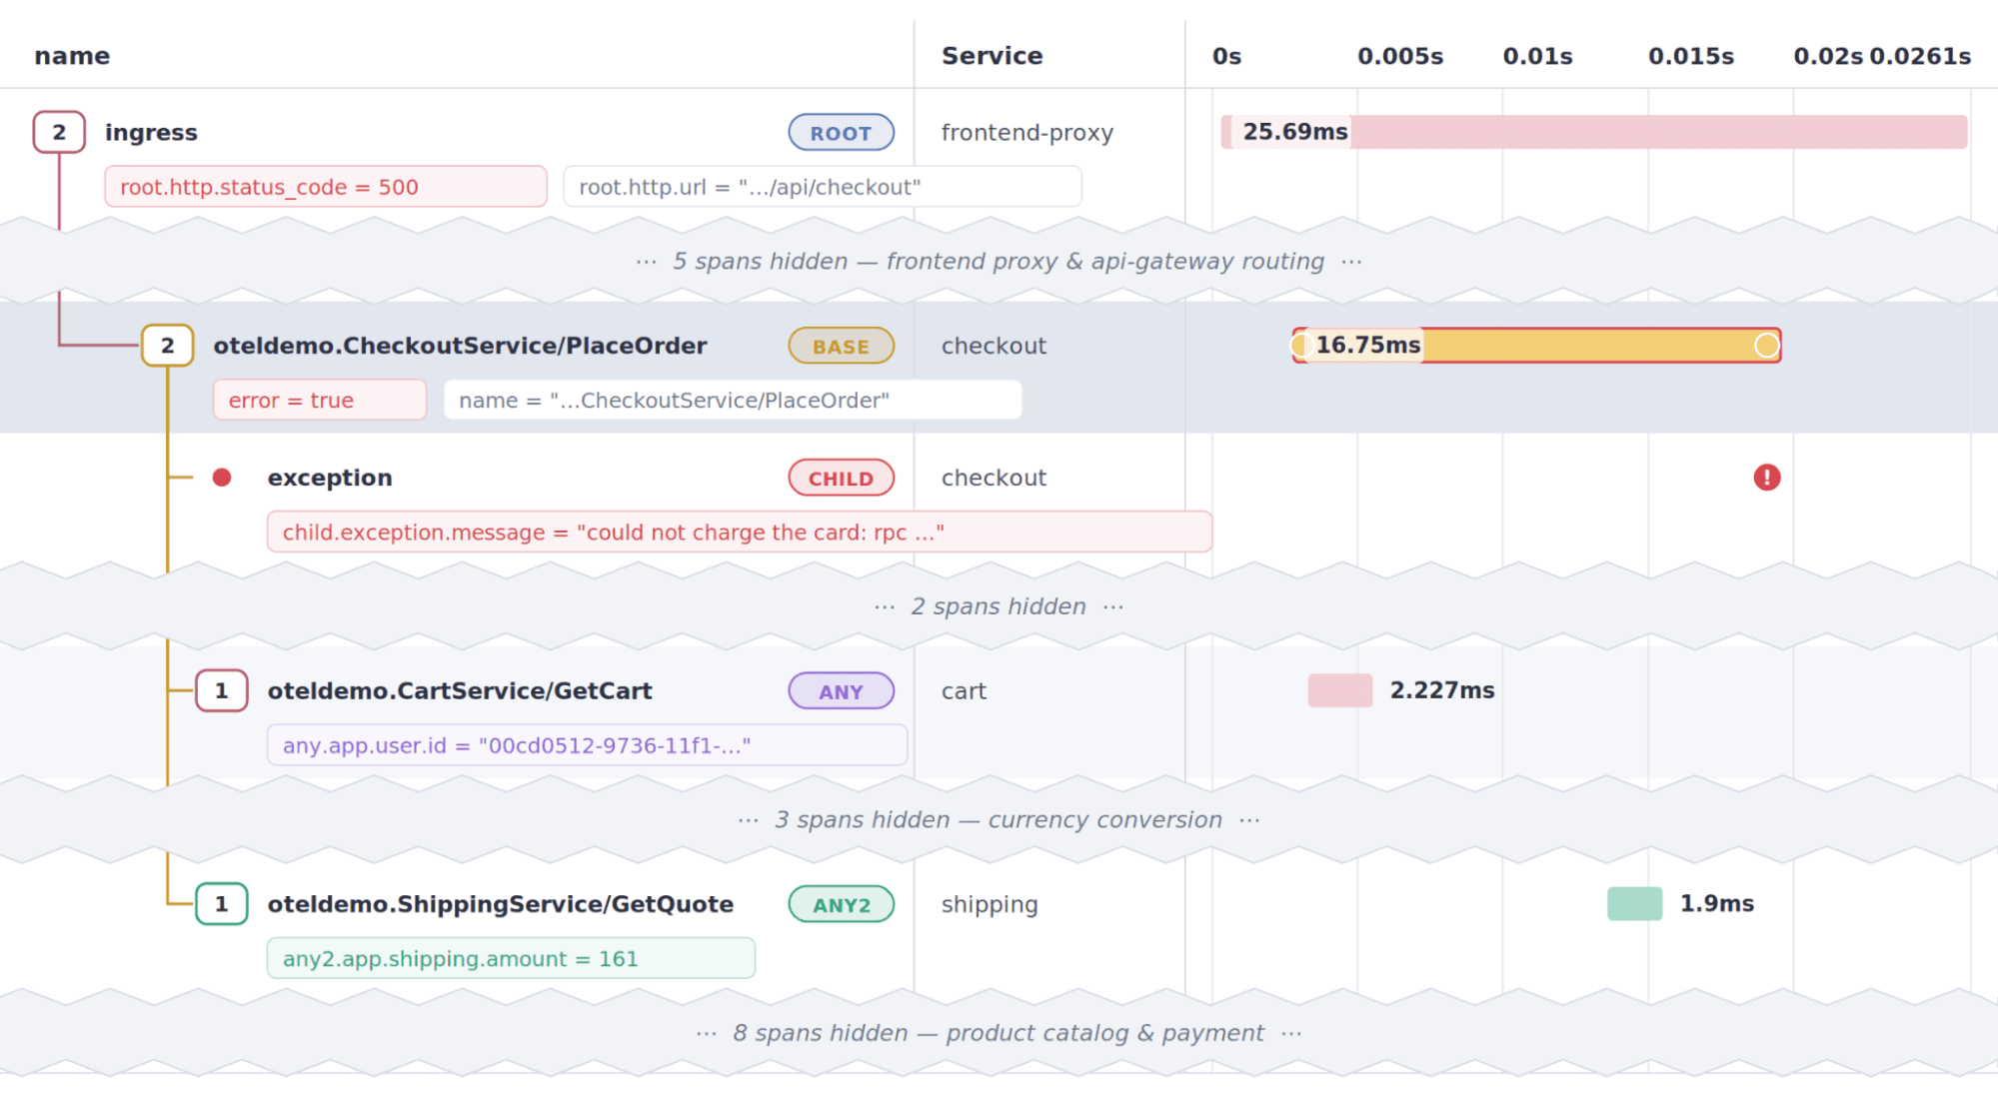1998x1101 pixels.
Task: Select the exception event row name
Action: point(330,479)
